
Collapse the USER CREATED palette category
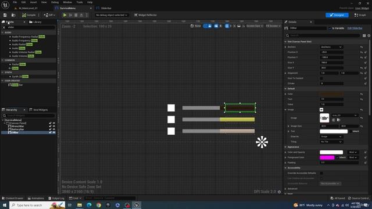click(x=2, y=81)
